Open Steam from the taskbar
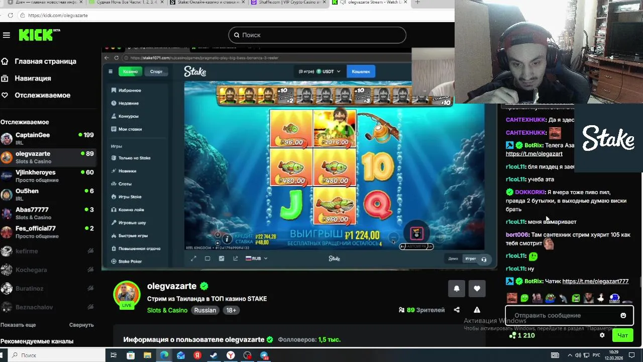 [213, 355]
